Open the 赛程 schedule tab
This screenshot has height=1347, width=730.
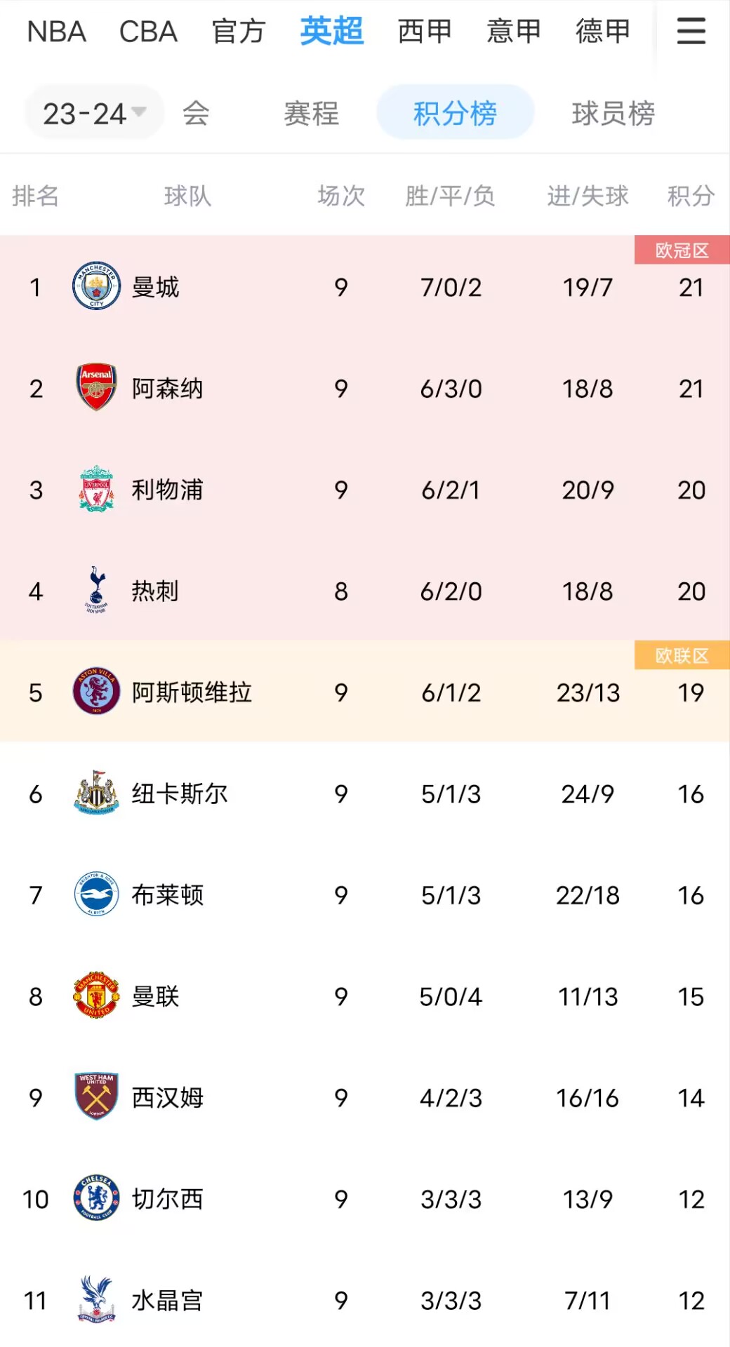click(311, 113)
